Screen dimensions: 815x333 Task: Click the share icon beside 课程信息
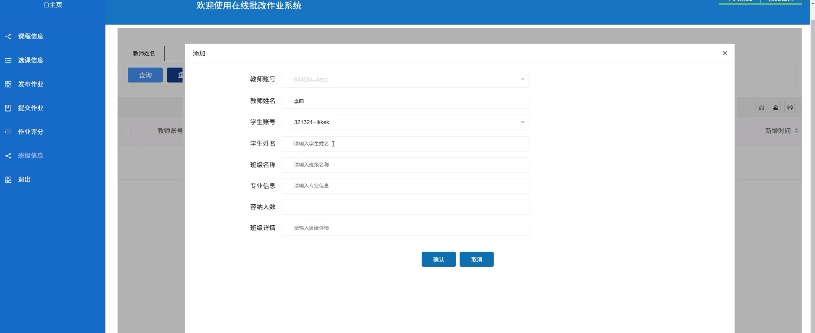point(8,37)
